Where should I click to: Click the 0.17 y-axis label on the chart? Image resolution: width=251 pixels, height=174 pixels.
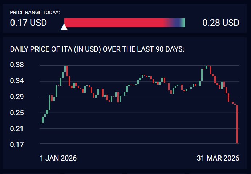click(x=17, y=145)
